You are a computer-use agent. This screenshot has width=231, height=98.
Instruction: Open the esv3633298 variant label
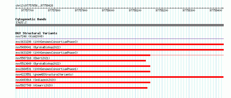tap(47, 42)
